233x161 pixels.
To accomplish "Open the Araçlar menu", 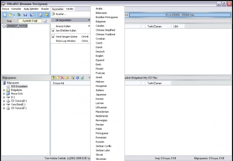I will 45,9.
